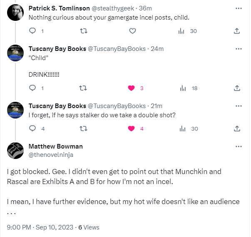View analytics on Patrick's tweet showing 30
Image resolution: width=251 pixels, height=237 pixels.
[x=182, y=31]
